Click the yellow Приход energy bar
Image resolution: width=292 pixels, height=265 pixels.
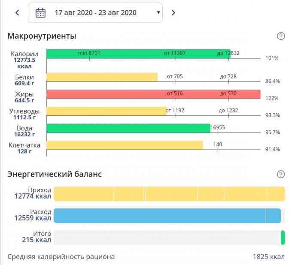click(169, 194)
